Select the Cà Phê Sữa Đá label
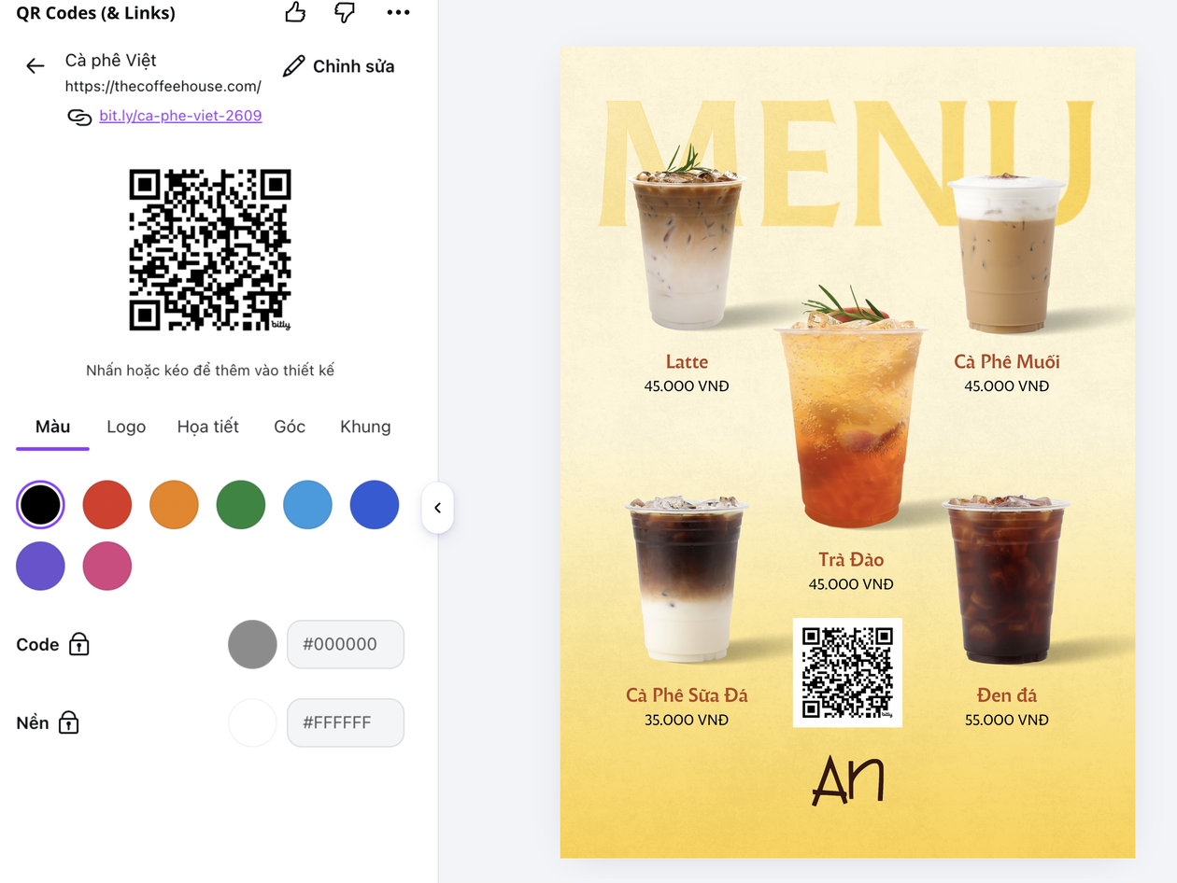 (687, 695)
